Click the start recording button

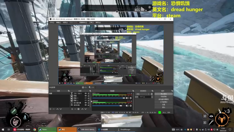(x=164, y=97)
